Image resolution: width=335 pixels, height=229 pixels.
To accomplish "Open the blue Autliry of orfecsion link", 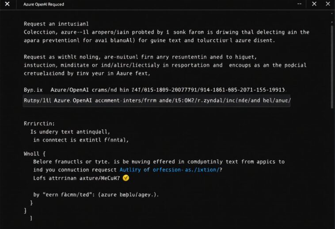I will click(x=169, y=170).
